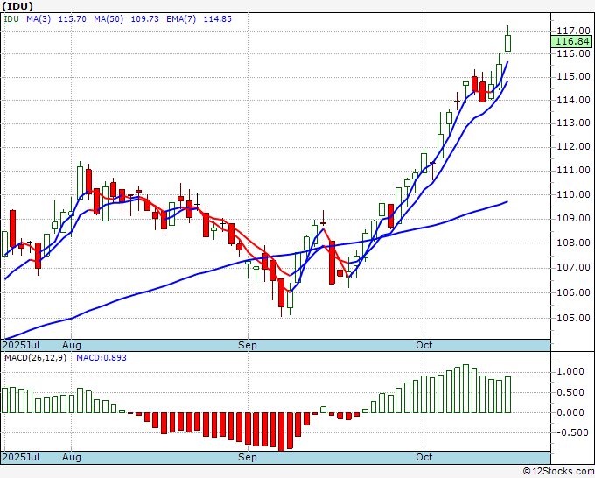The height and width of the screenshot is (478, 595).
Task: Click the 110.00 price axis label
Action: click(x=573, y=194)
